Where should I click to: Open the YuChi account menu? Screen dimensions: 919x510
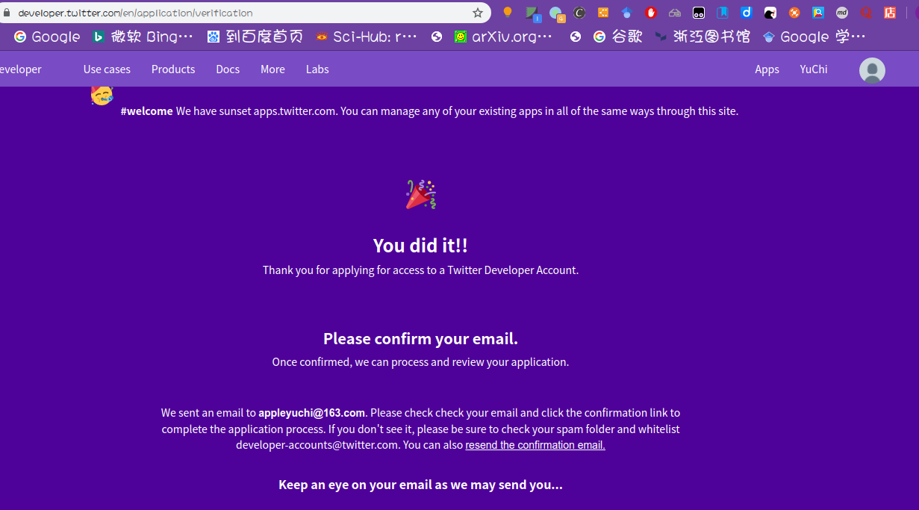coord(814,69)
